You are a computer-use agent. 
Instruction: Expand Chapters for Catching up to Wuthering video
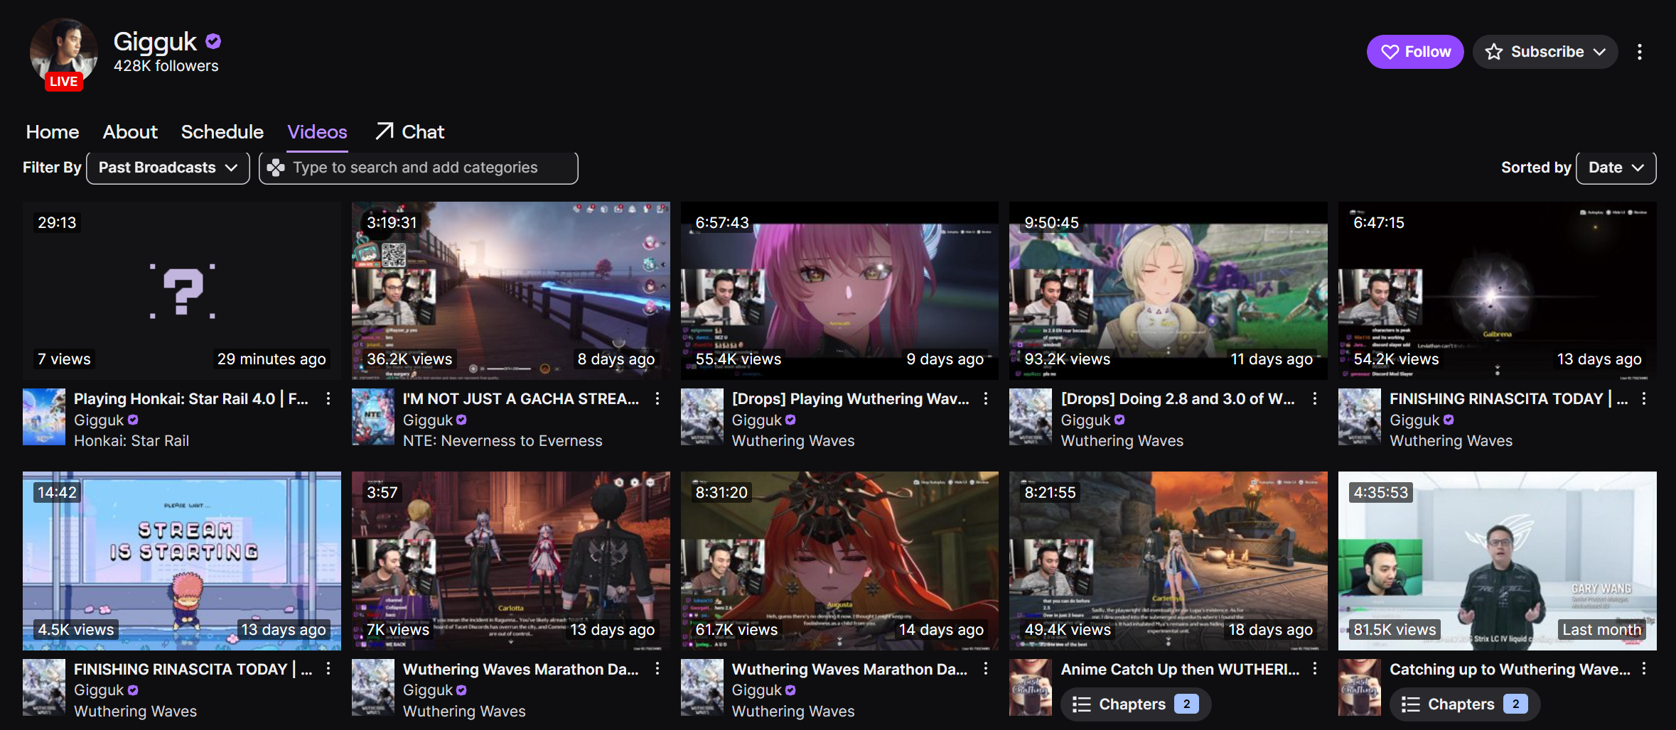[1464, 704]
